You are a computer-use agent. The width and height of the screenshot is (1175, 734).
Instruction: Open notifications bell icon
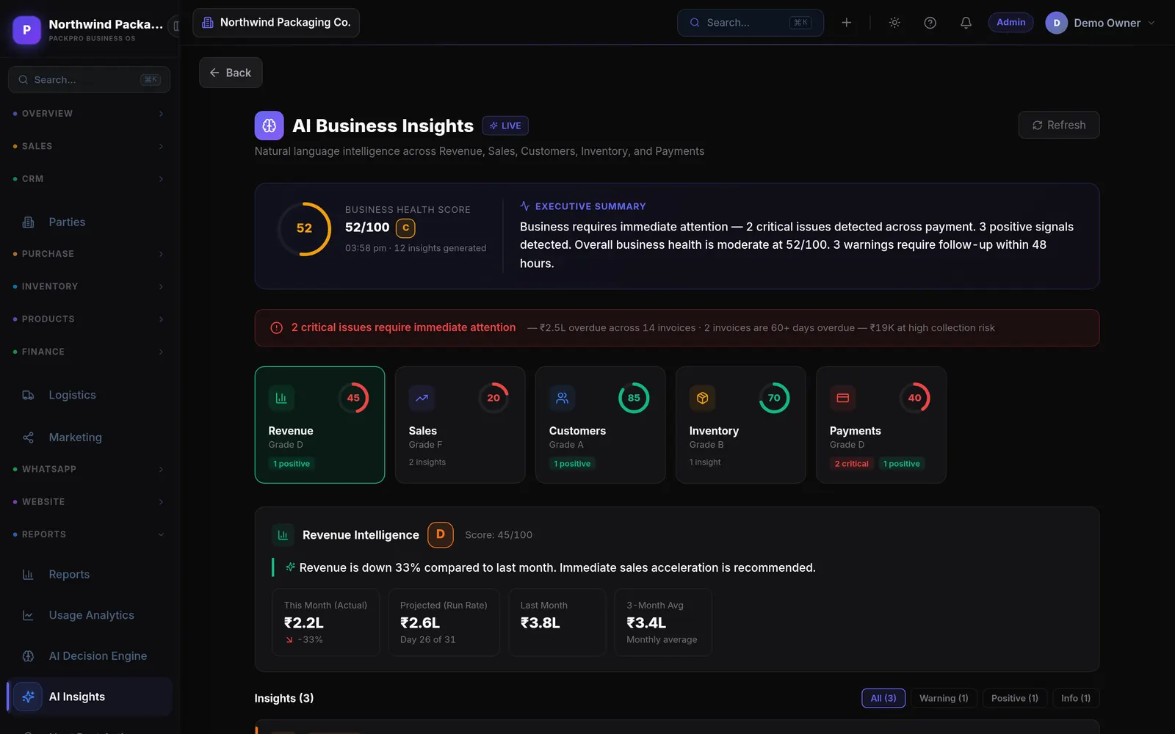pos(966,23)
